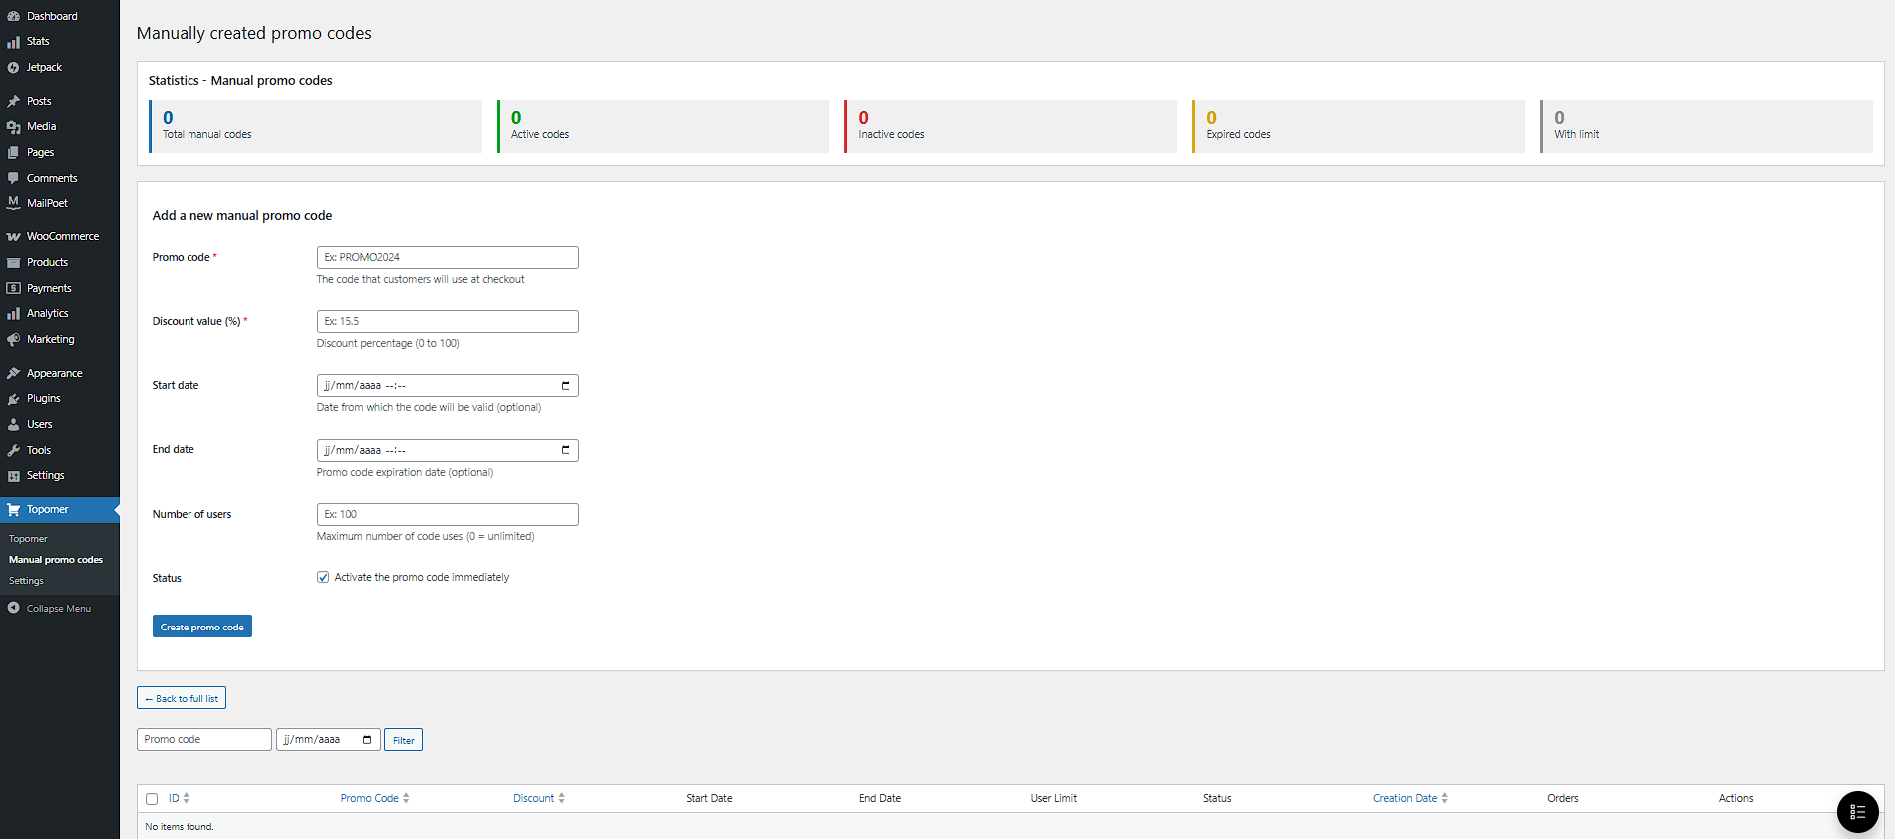The image size is (1895, 839).
Task: Click the Comments bubble icon
Action: pyautogui.click(x=13, y=178)
